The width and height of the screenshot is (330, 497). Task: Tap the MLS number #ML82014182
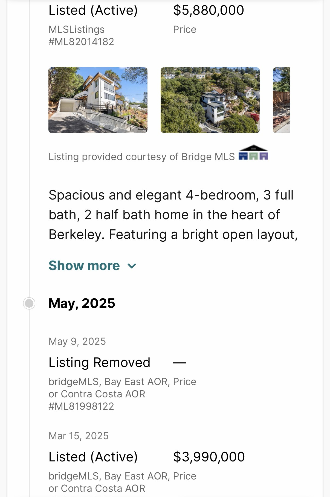tap(81, 42)
